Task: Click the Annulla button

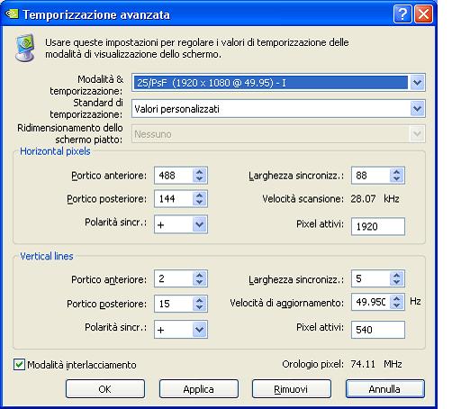Action: pyautogui.click(x=385, y=389)
